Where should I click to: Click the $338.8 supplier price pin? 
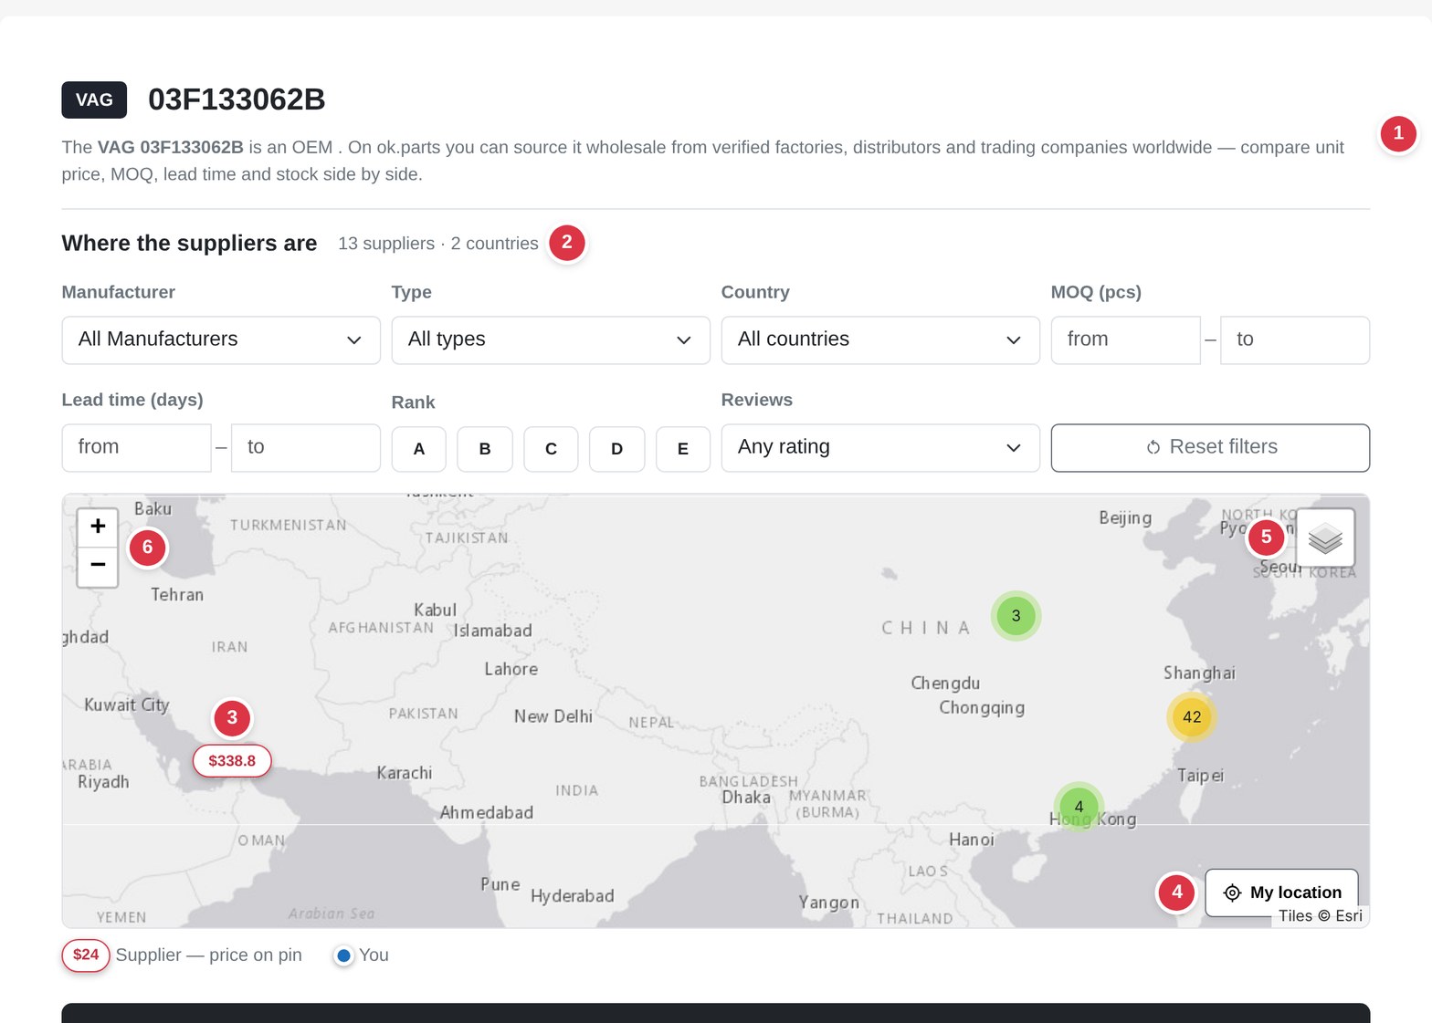tap(232, 761)
